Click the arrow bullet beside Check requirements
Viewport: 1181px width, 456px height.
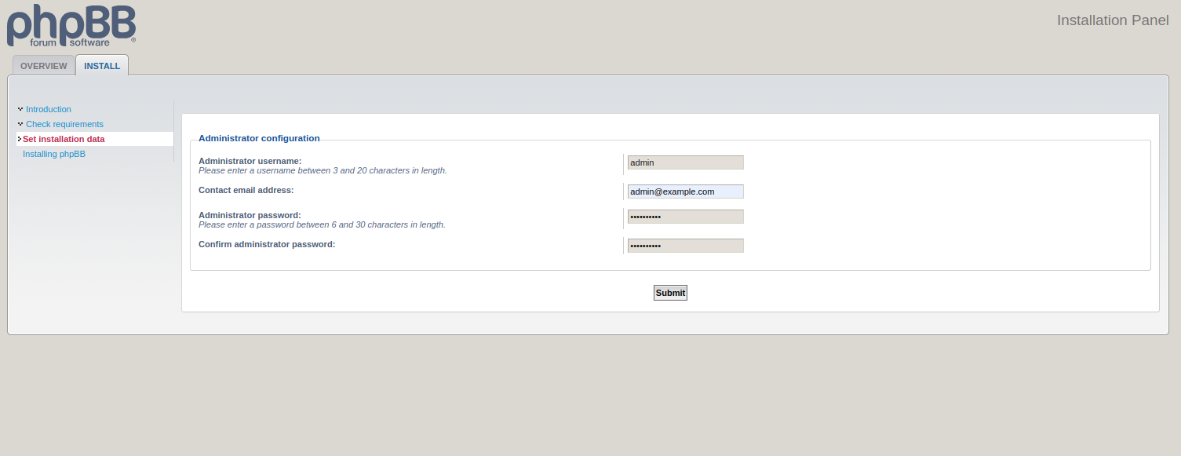[20, 124]
